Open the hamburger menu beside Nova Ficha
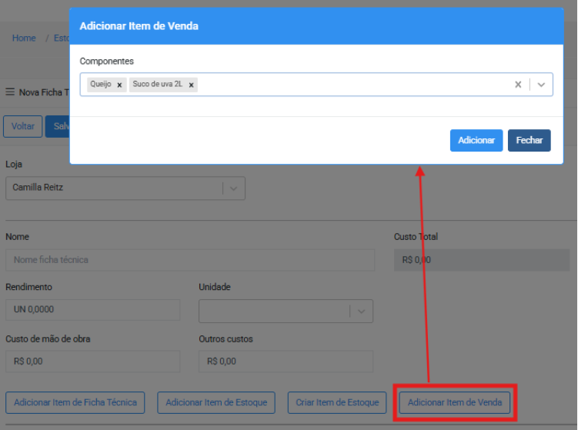 tap(10, 92)
